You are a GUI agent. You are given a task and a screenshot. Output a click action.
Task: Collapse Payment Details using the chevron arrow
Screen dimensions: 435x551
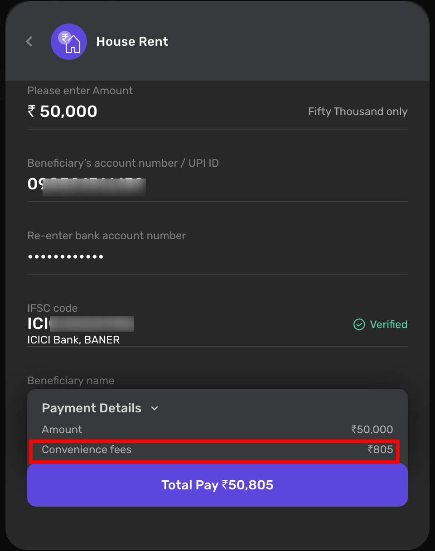click(155, 408)
